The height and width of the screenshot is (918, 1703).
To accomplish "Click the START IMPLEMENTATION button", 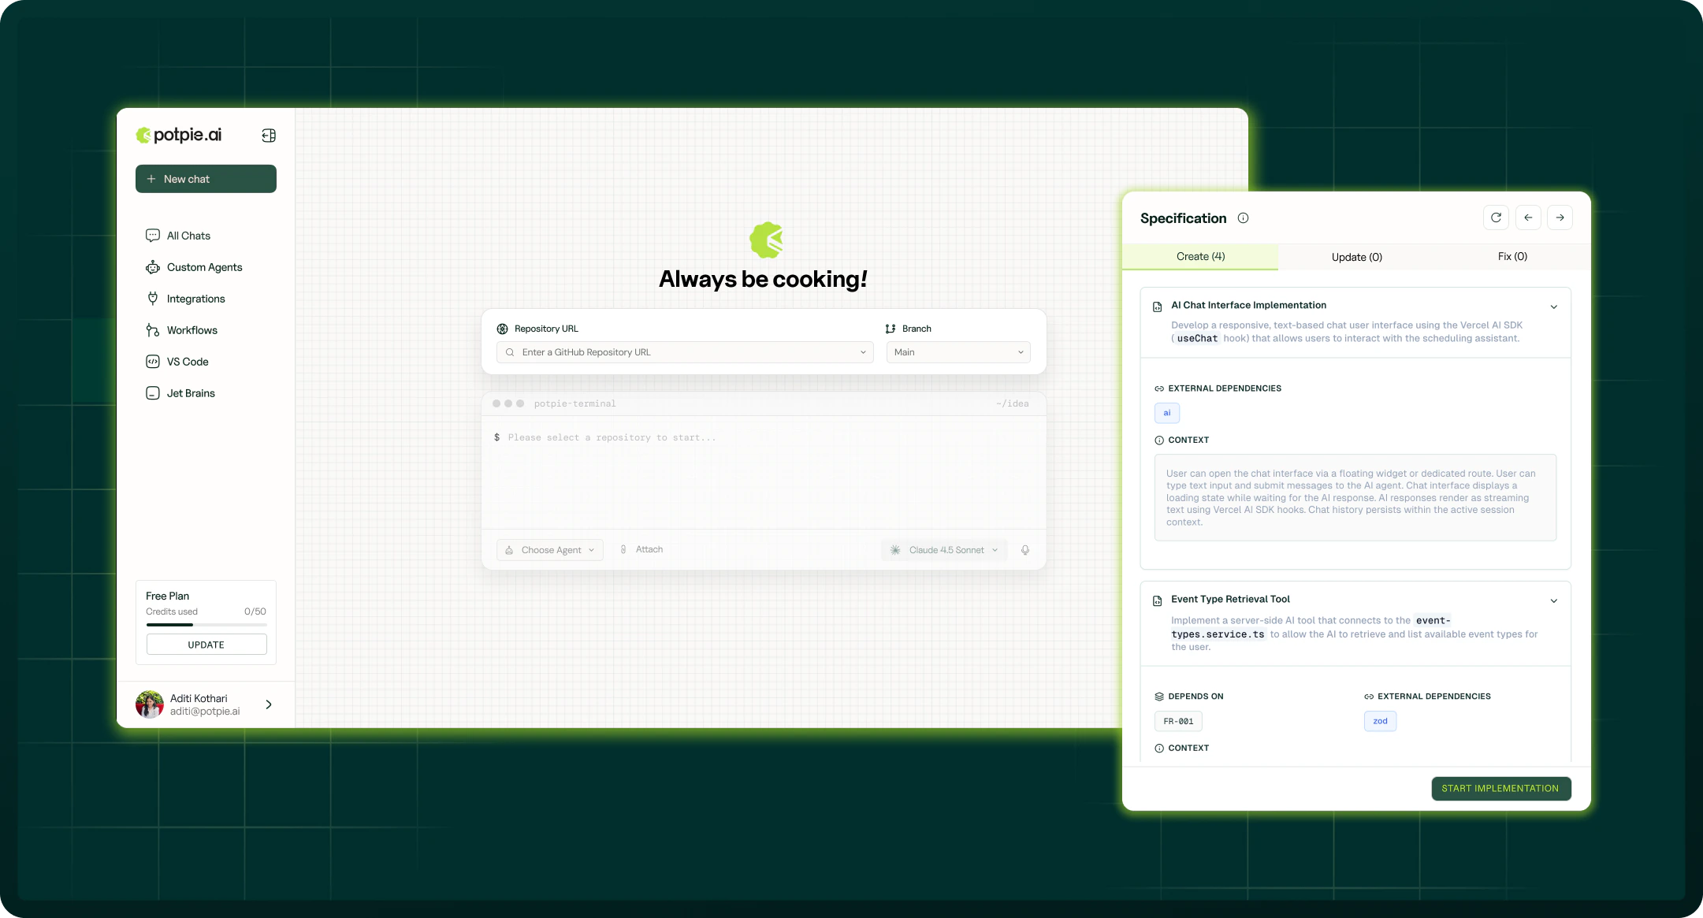I will pos(1500,789).
